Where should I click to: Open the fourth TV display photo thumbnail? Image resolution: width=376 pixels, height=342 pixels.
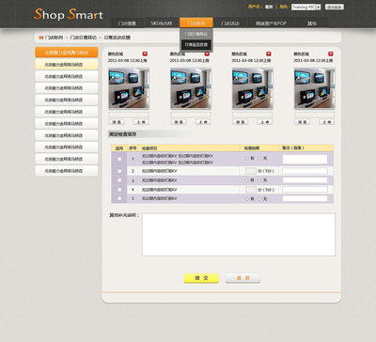point(315,88)
